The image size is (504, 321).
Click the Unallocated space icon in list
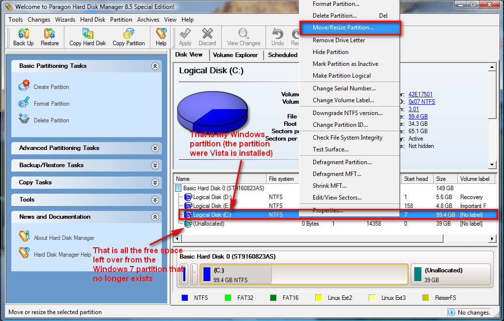click(188, 224)
